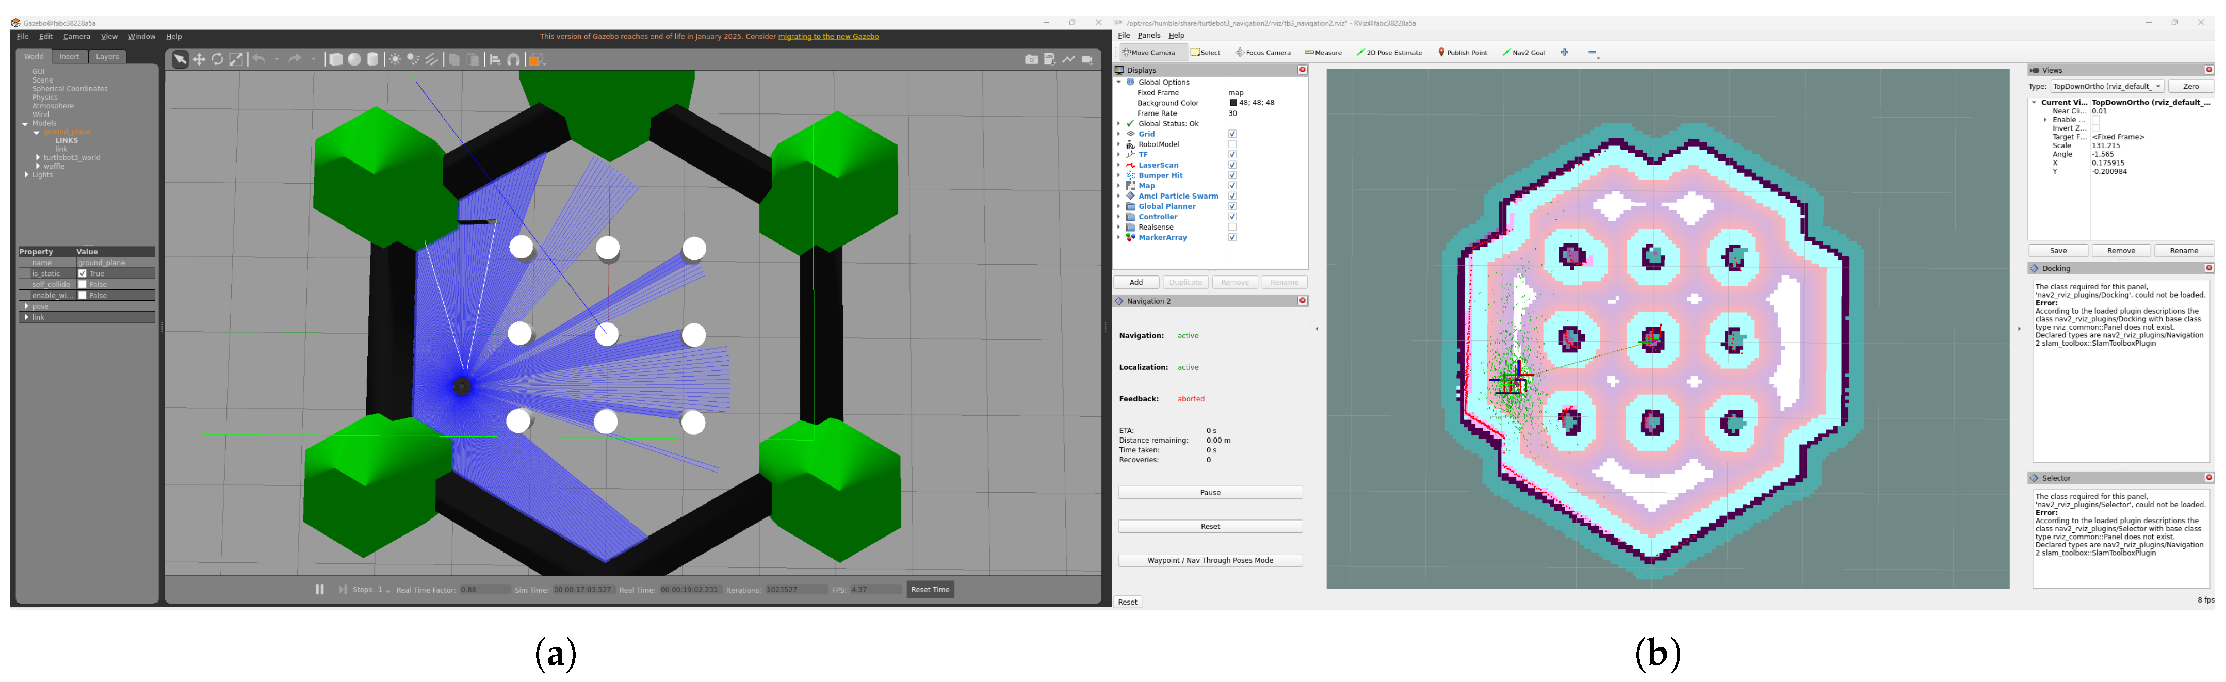Pause the Gazebo simulation

tap(320, 590)
